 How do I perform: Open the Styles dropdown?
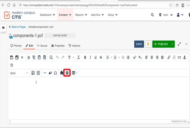pos(19,73)
